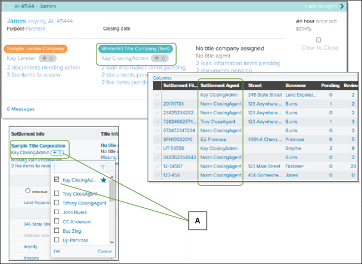Screen dimensions: 362x264
Task: Click the Sample Lender Company badge
Action: 35,49
